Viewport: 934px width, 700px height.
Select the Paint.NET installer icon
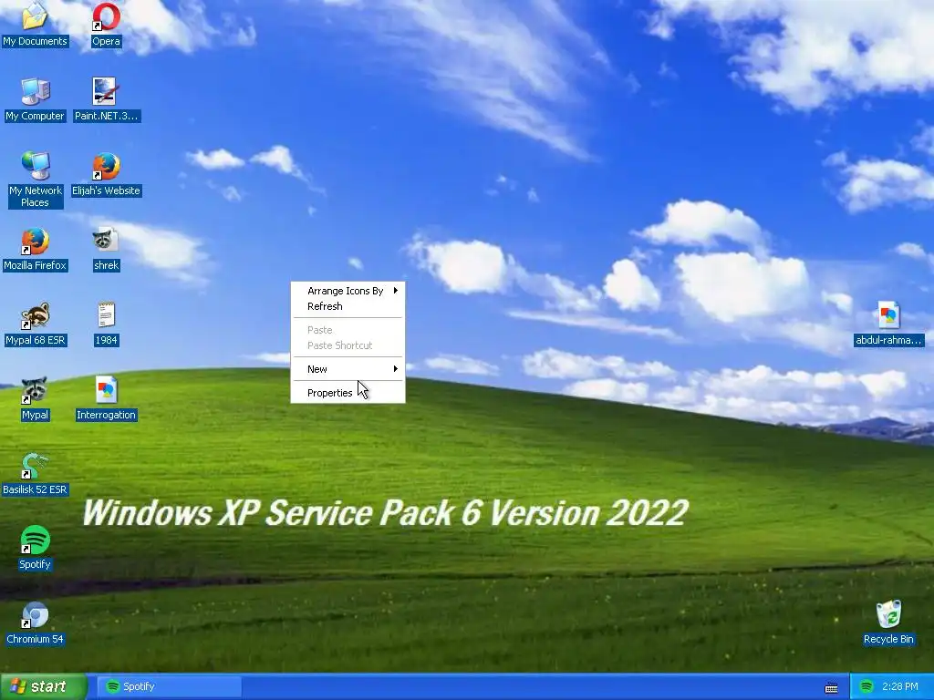pyautogui.click(x=106, y=98)
